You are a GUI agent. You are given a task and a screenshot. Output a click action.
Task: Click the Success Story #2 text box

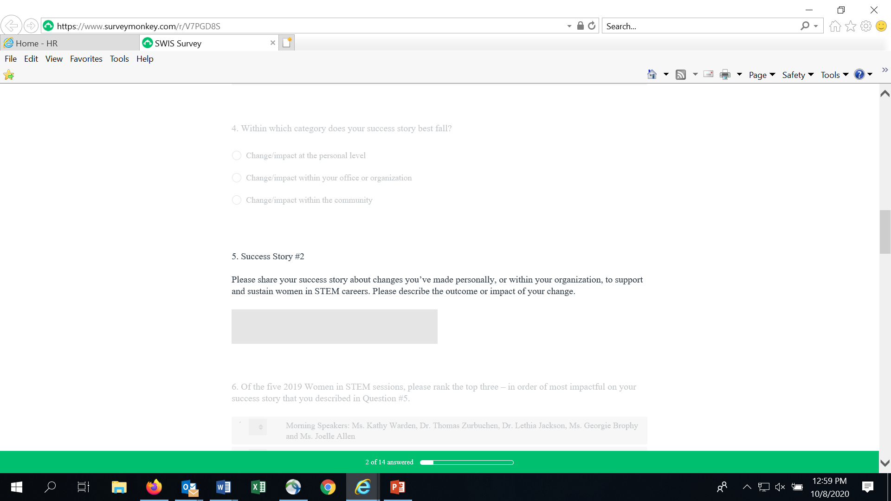click(x=334, y=327)
